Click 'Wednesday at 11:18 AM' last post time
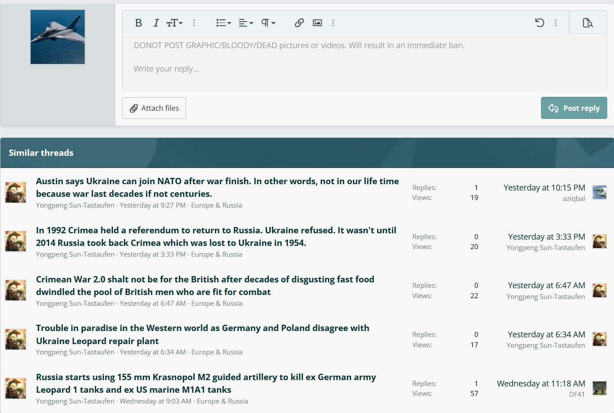Viewport: 614px width, 413px height. pyautogui.click(x=541, y=384)
